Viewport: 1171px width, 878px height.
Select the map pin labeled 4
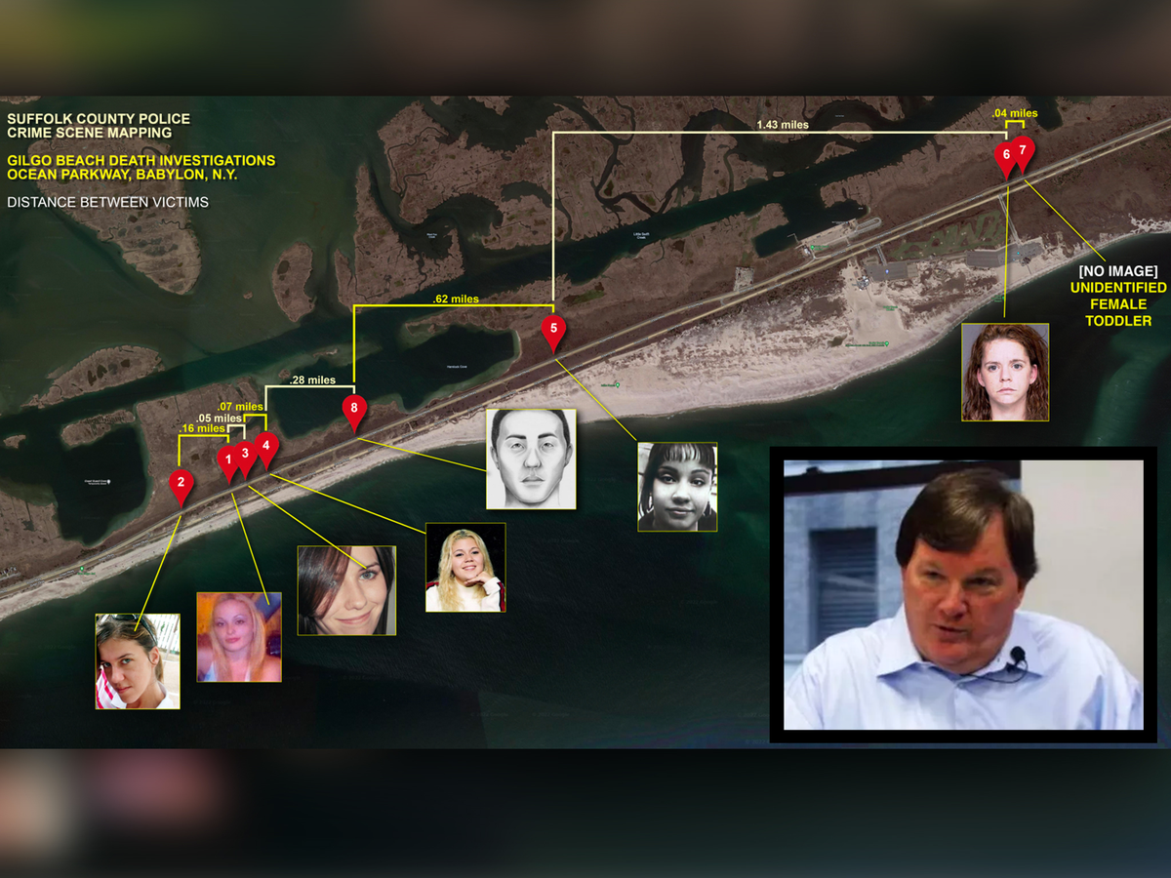pyautogui.click(x=265, y=447)
